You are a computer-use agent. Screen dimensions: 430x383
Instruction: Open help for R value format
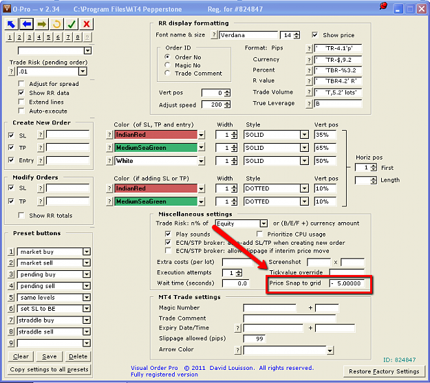[309, 81]
